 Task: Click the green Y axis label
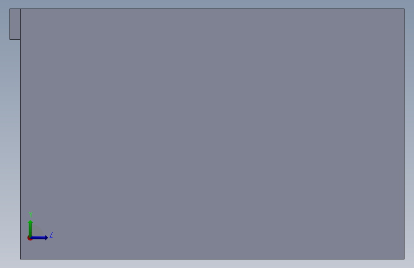pyautogui.click(x=31, y=214)
